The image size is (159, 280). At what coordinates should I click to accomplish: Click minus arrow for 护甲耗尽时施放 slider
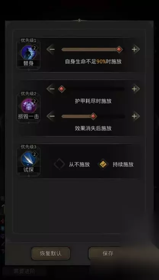point(51,89)
